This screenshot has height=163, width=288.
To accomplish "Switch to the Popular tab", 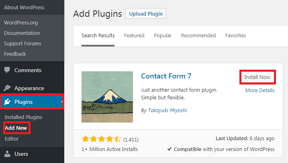I will click(x=163, y=36).
